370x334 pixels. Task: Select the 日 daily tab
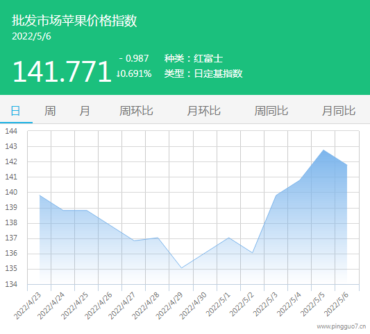coord(15,111)
